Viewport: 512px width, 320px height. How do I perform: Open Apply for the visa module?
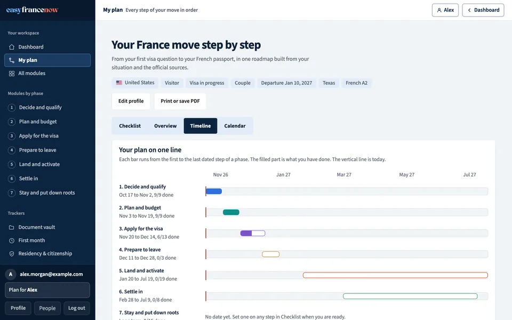[47, 136]
